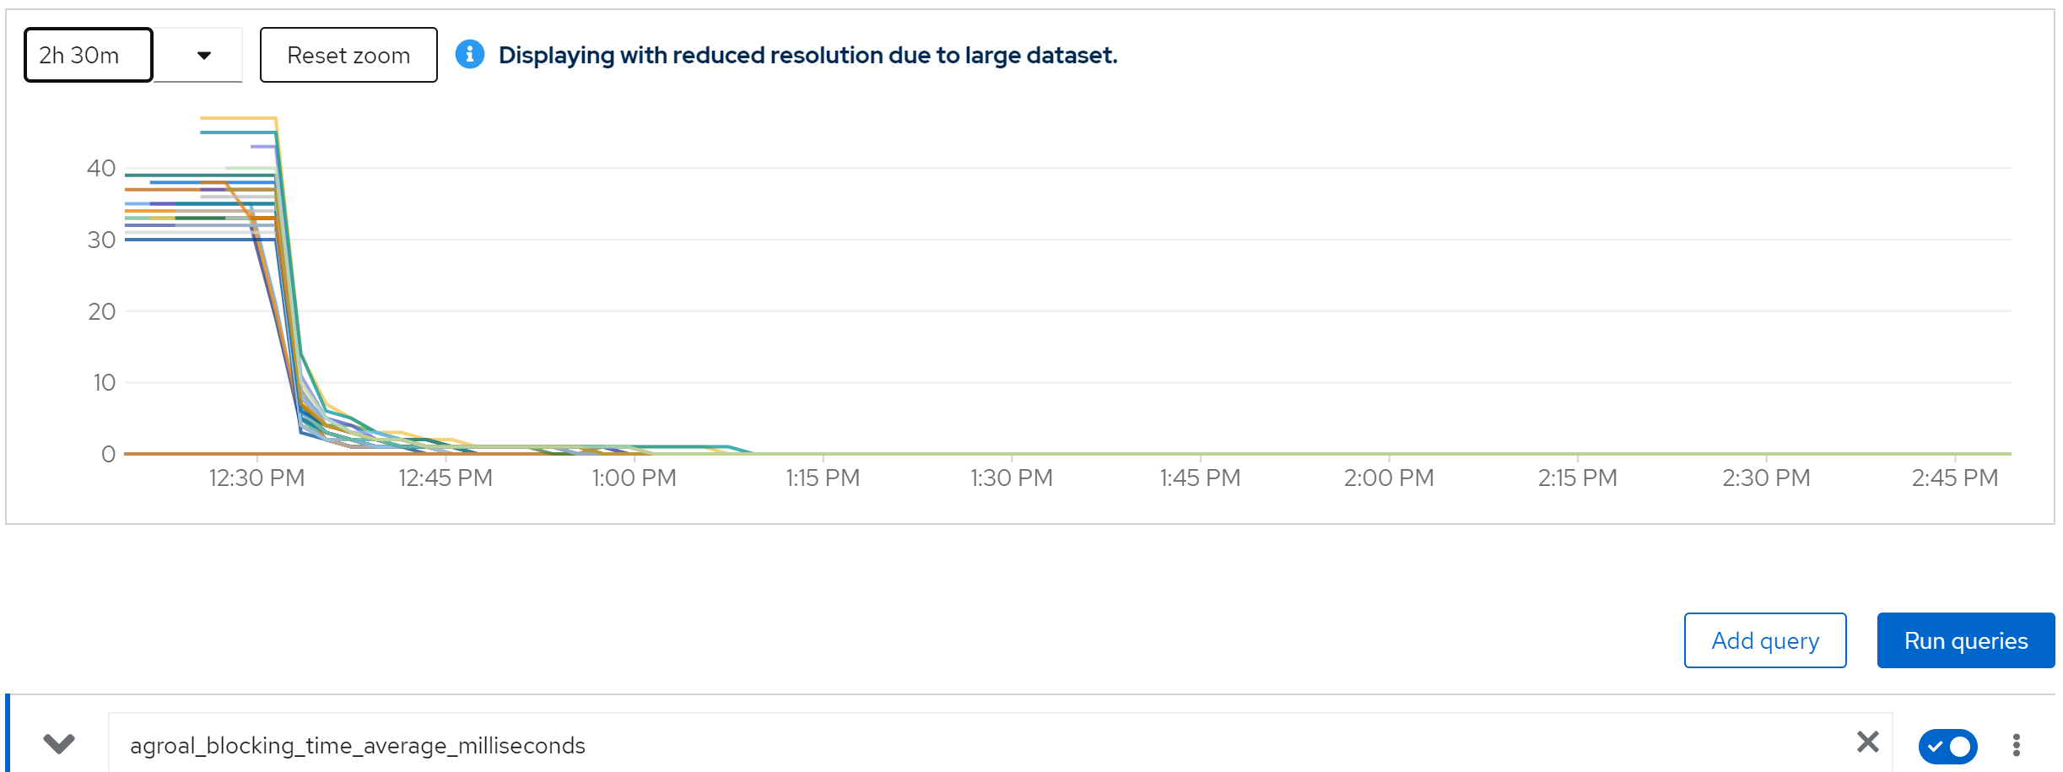The height and width of the screenshot is (772, 2063).
Task: Click the 0 value on the Y axis
Action: tap(108, 455)
